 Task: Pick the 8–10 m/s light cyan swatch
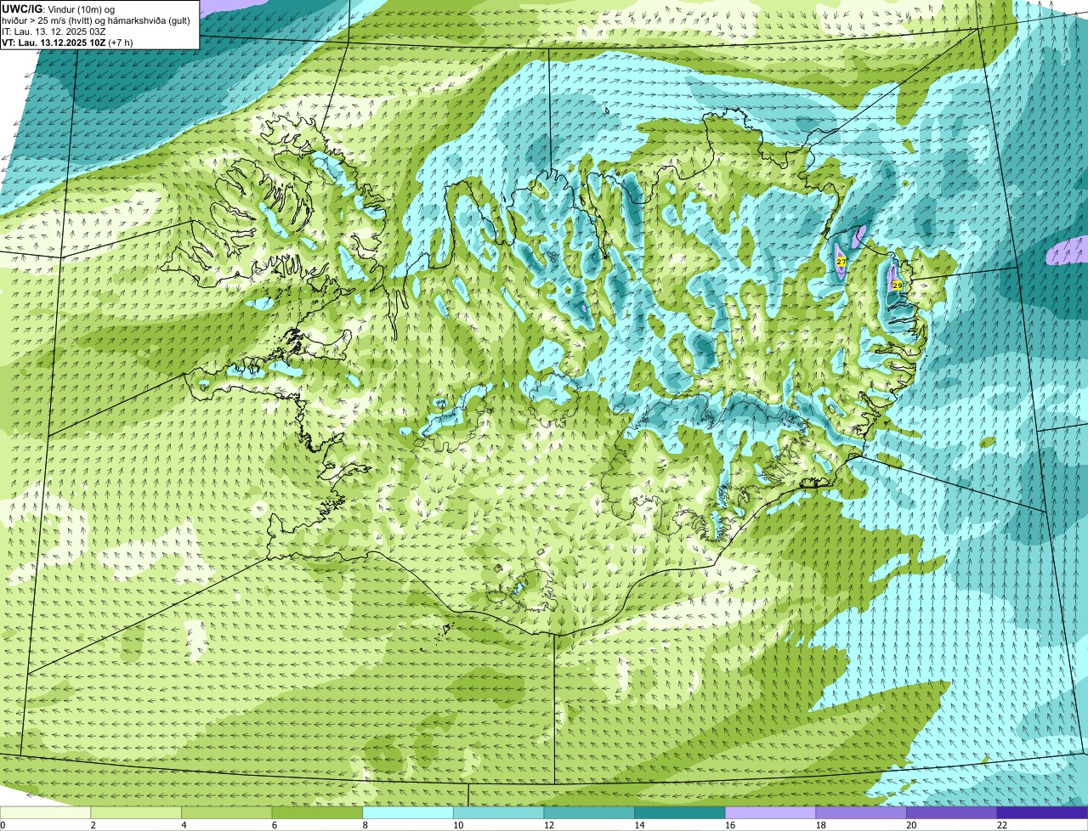(x=408, y=812)
